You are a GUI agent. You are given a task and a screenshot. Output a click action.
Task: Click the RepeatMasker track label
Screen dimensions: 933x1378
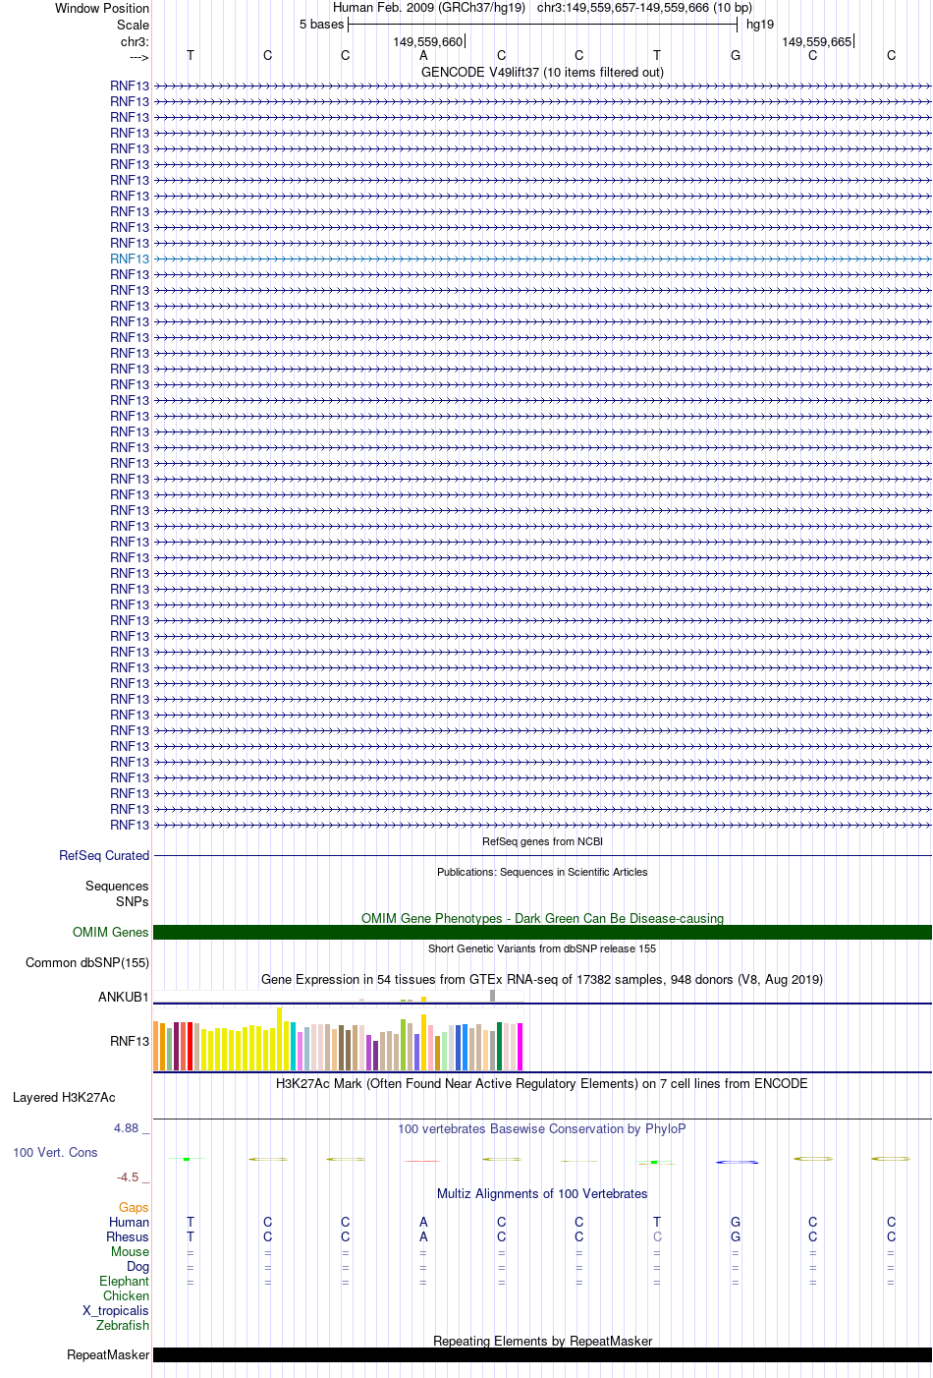pos(108,1354)
